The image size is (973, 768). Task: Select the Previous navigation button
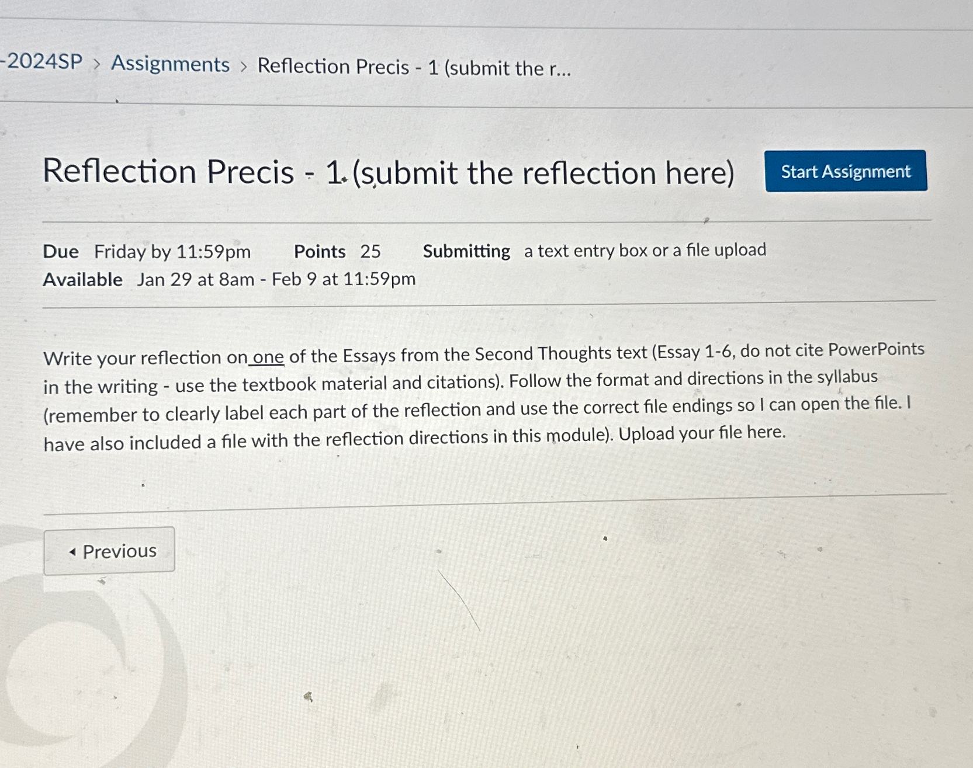[110, 550]
